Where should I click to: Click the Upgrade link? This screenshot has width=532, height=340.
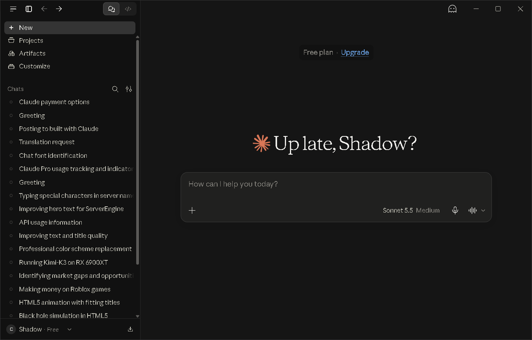tap(355, 52)
